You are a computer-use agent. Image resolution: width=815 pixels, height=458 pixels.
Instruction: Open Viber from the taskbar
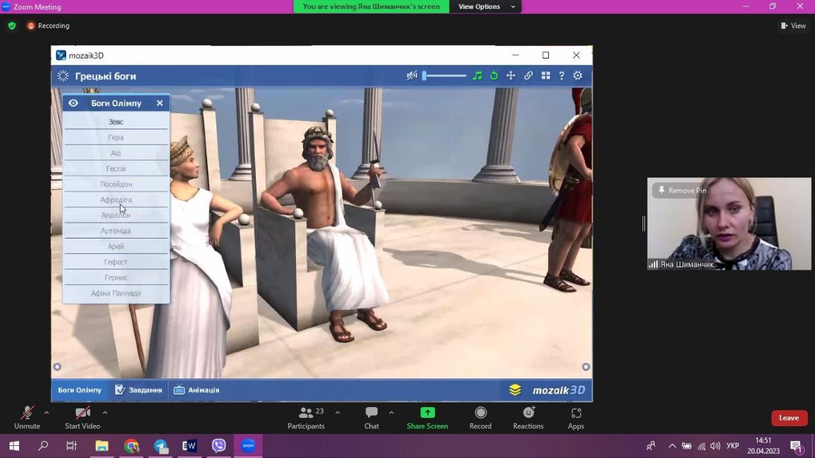pyautogui.click(x=219, y=446)
